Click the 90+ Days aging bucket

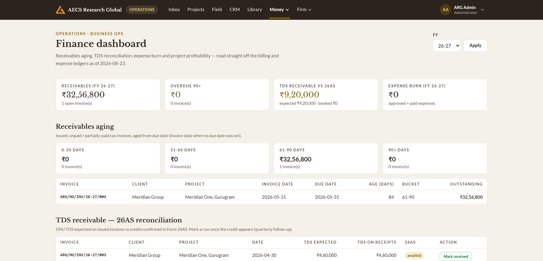coord(435,159)
